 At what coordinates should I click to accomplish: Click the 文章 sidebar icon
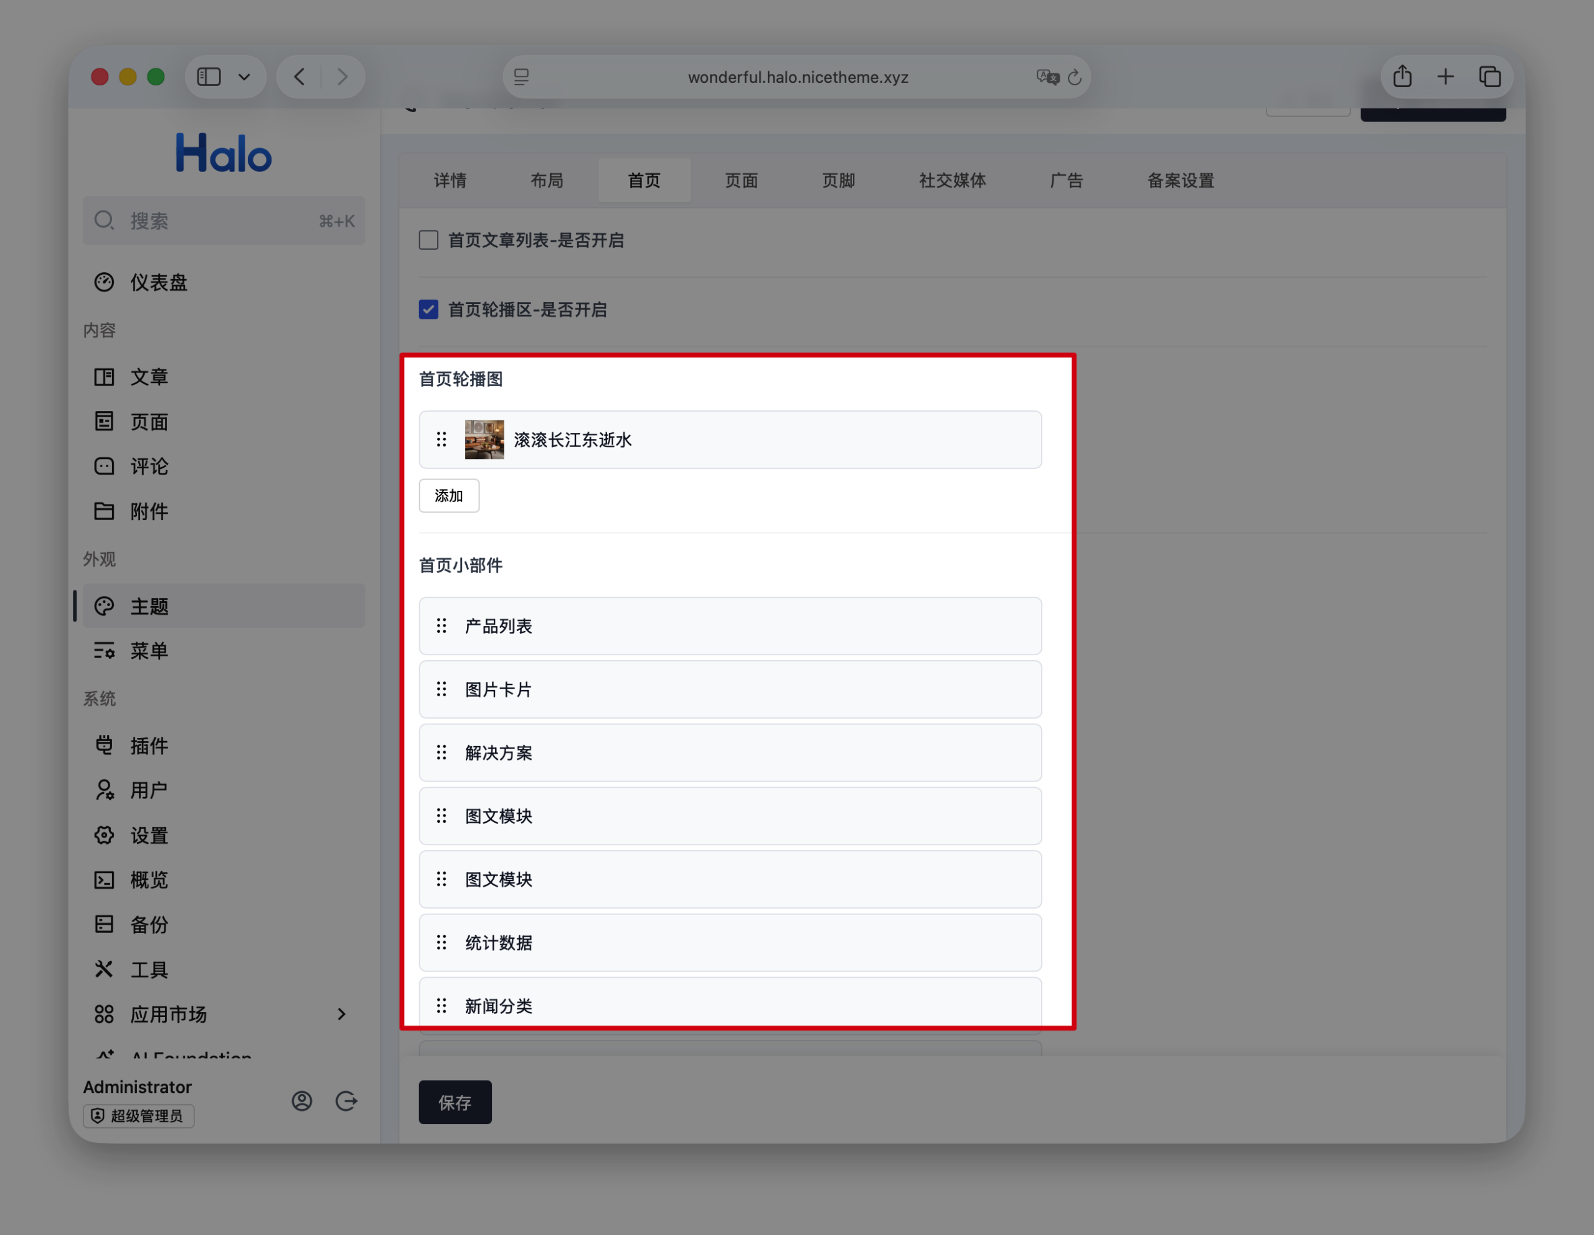[x=105, y=377]
